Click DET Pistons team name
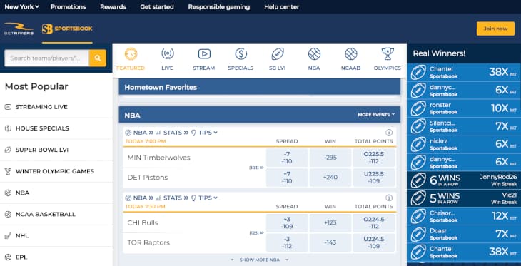Screen dimensions: 521x266 coord(148,178)
